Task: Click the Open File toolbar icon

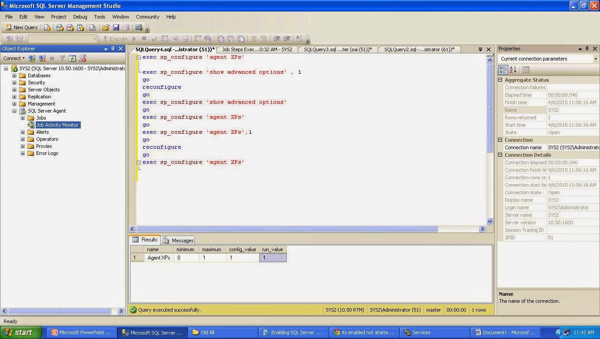Action: click(106, 27)
